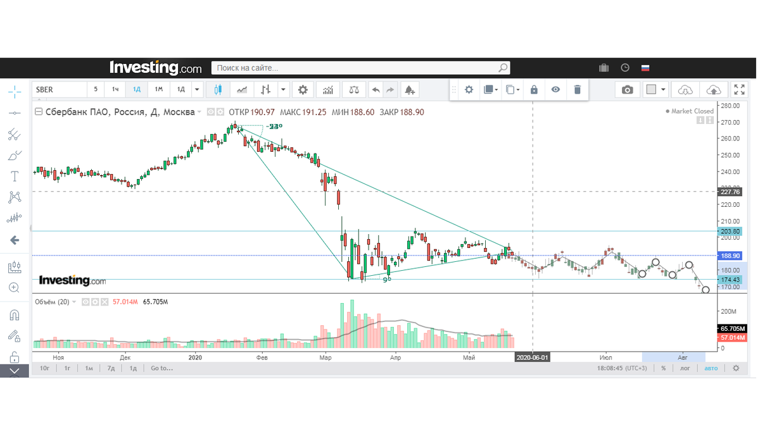Edit the SBER symbol input
The height and width of the screenshot is (427, 760).
pos(60,90)
